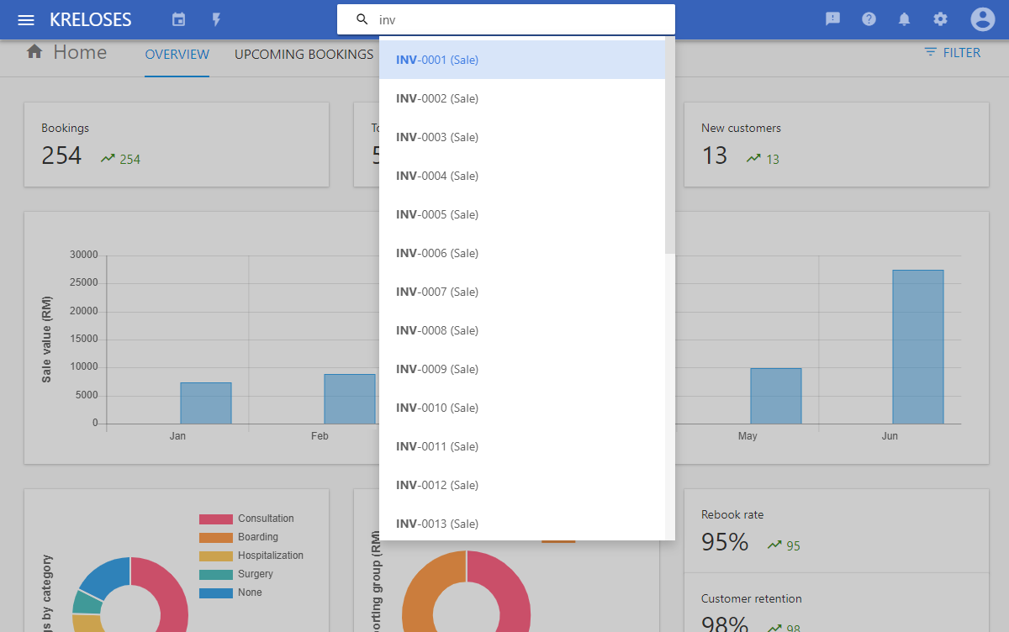Open the help question mark icon
The height and width of the screenshot is (632, 1009).
click(869, 19)
